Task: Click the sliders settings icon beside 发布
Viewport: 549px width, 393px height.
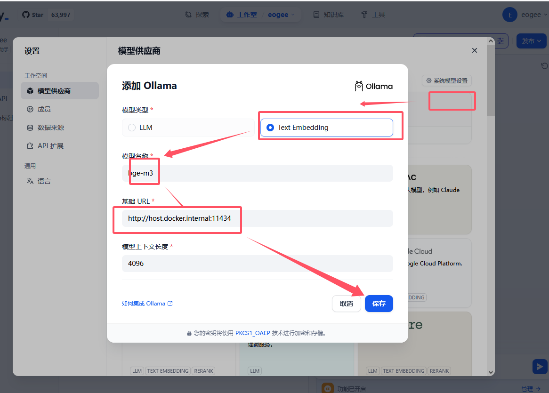Action: click(501, 41)
